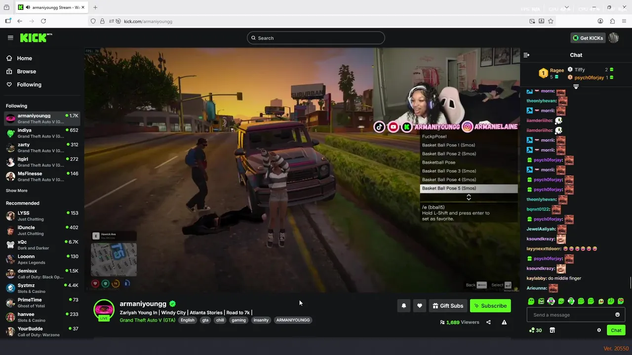Click the share stream icon
Screen dimensions: 632x355
tap(488, 322)
